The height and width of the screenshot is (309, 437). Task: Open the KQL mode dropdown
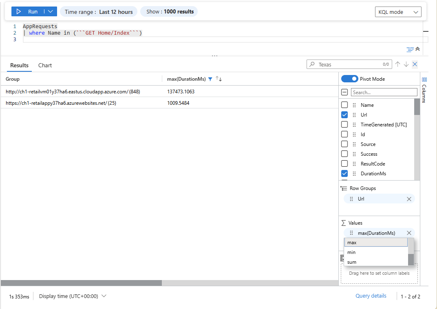(398, 12)
